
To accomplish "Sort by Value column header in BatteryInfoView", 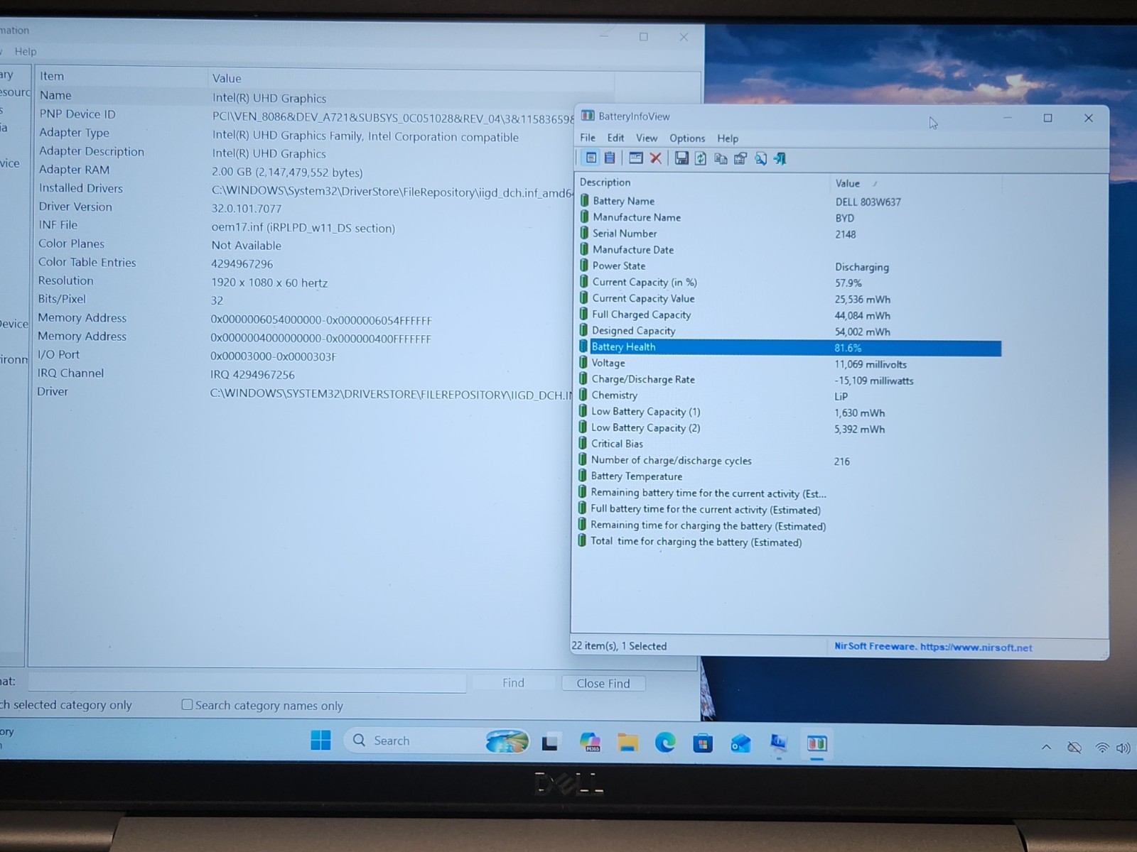I will [915, 183].
